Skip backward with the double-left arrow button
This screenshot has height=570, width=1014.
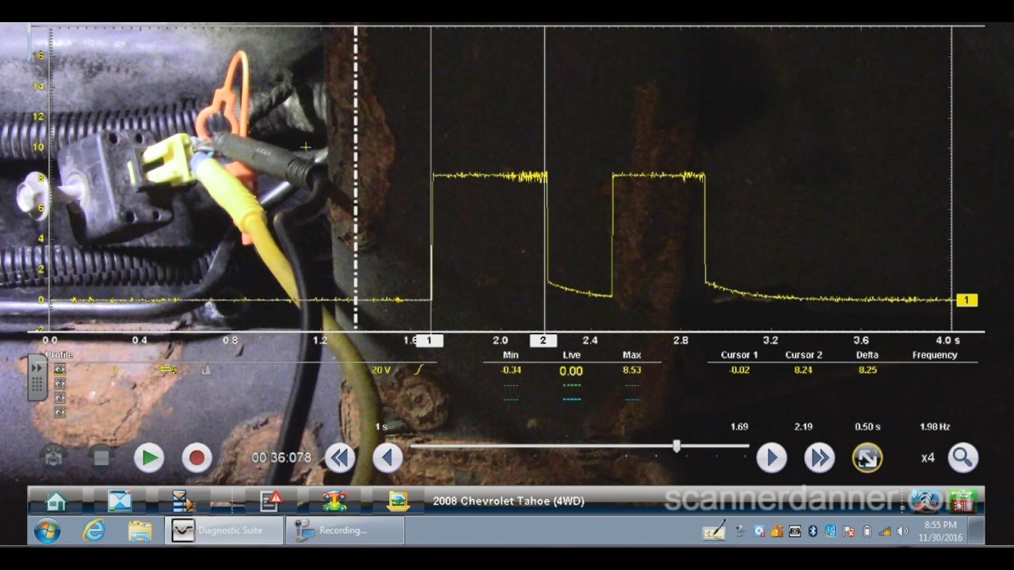340,458
